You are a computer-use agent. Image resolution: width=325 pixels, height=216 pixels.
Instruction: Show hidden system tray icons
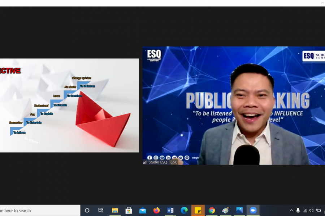(x=291, y=211)
